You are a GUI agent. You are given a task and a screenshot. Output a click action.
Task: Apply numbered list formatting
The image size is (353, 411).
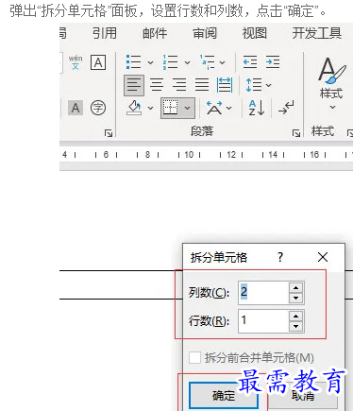170,62
